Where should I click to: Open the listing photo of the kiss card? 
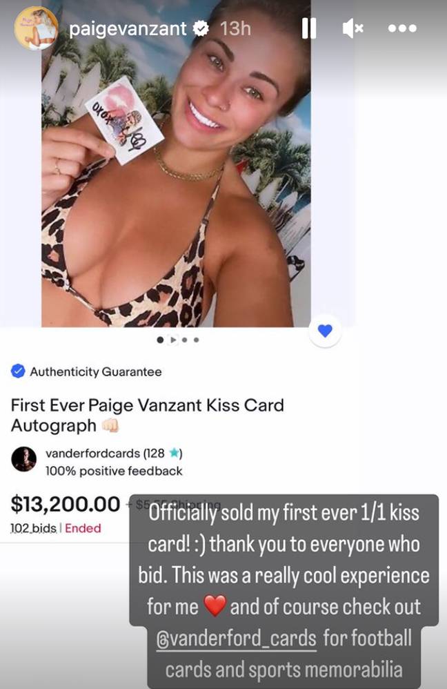coord(176,164)
